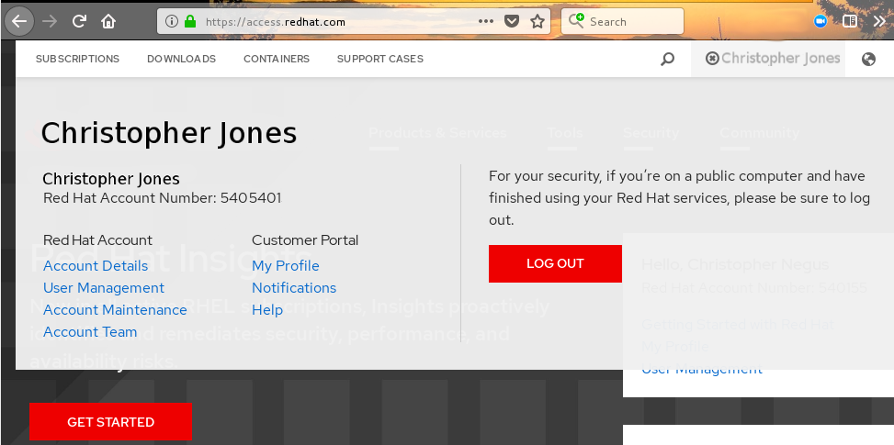894x445 pixels.
Task: Open the Downloads section
Action: 181,59
